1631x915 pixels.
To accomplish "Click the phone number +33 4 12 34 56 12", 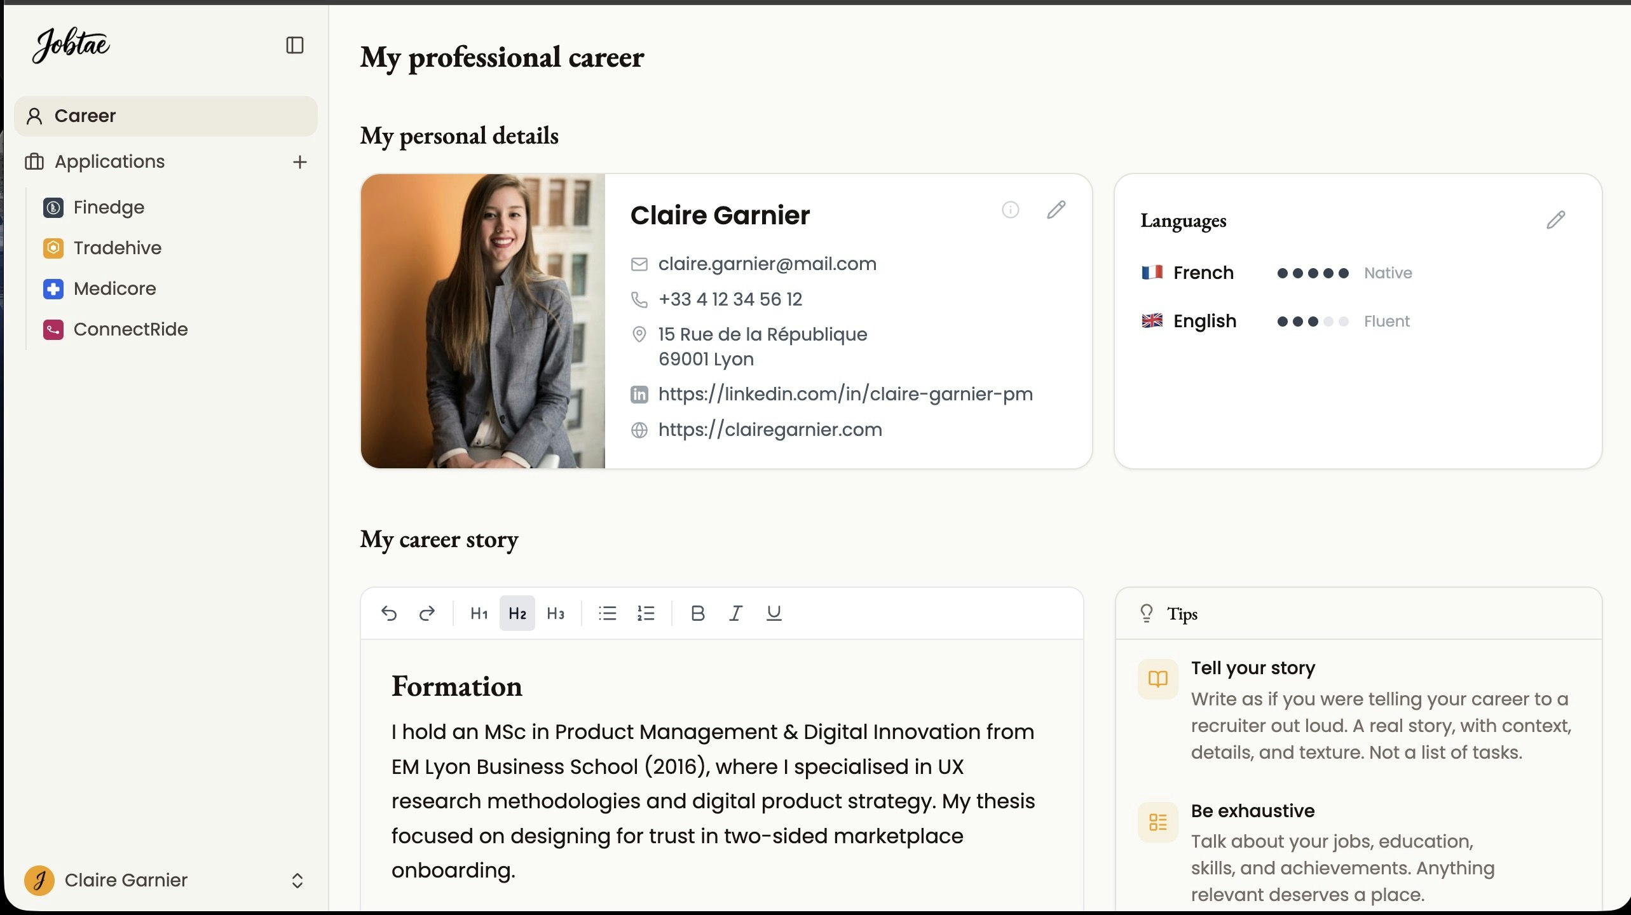I will click(x=730, y=299).
